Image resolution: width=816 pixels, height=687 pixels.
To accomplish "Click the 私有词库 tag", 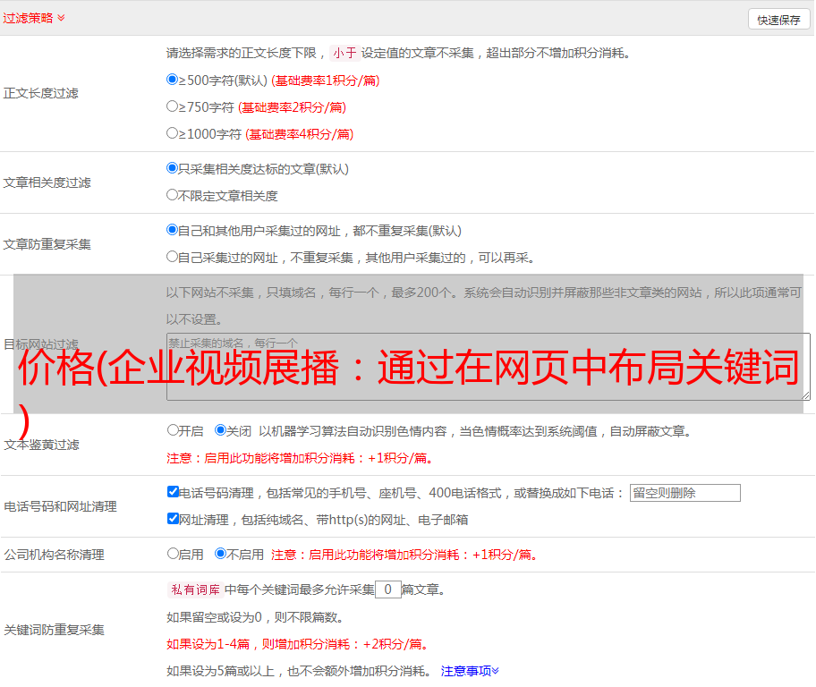I will [x=193, y=589].
